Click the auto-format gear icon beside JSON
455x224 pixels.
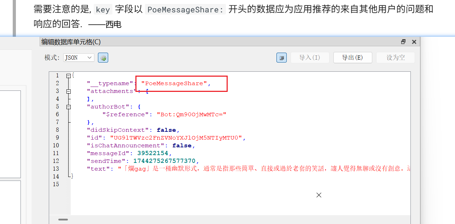103,58
